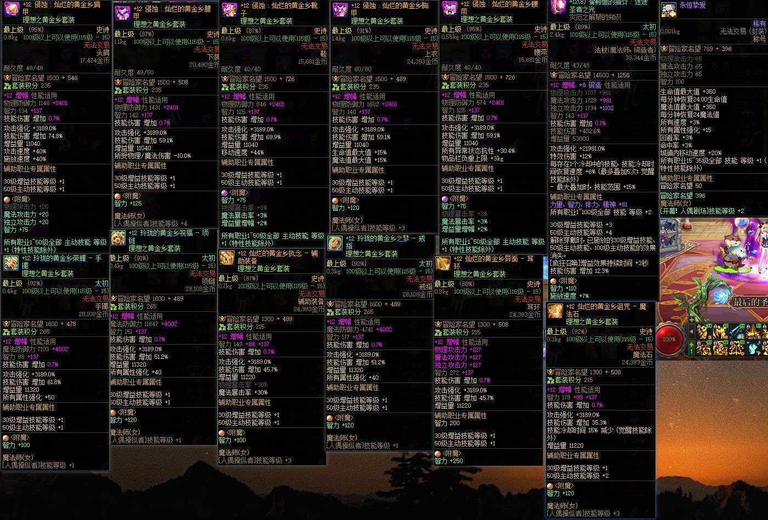Viewport: 768px width, 520px height.
Task: Select the 黄金乡荣耀 bracelet item icon
Action: point(11,263)
